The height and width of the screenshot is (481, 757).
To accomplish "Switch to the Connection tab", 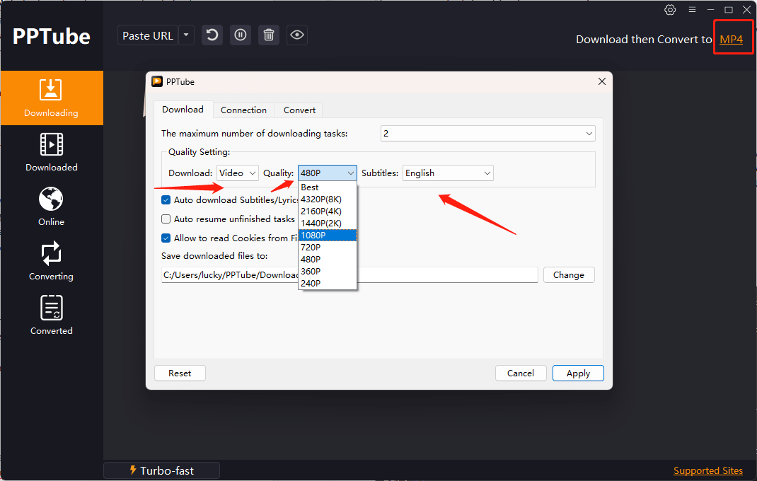I will (x=243, y=110).
